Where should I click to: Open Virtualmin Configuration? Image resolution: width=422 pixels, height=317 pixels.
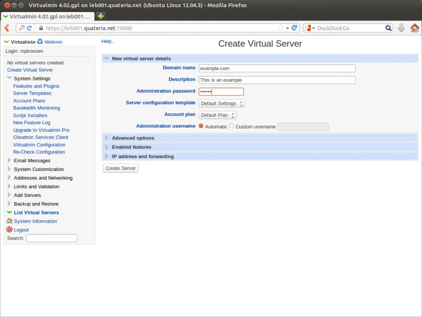(39, 145)
